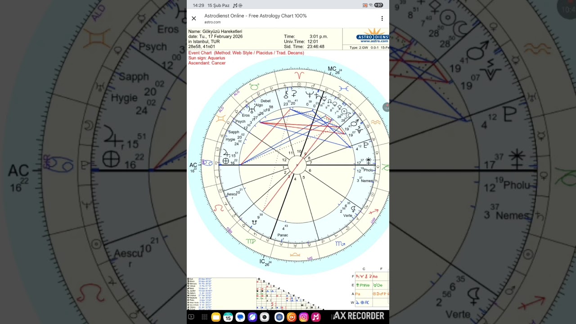Viewport: 576px width, 324px height.
Task: Tap the Wi-Fi status icon
Action: pos(370,5)
